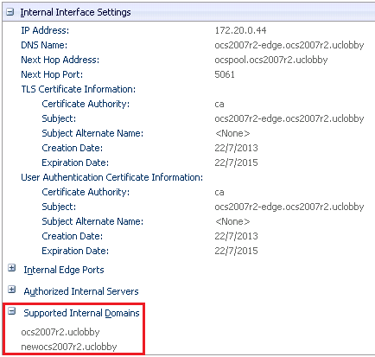Click the User Authentication Certificate Information label
The height and width of the screenshot is (357, 375).
[x=112, y=177]
